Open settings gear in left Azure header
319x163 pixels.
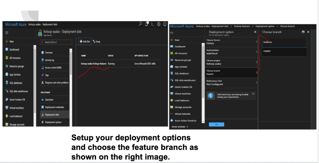pyautogui.click(x=159, y=24)
